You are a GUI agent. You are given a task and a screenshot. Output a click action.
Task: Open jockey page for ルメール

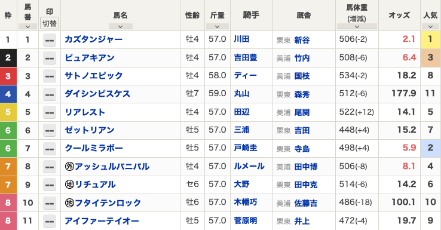[x=249, y=166]
